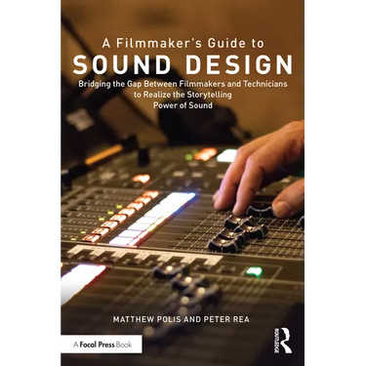Click the Routledge logo
The width and height of the screenshot is (366, 366).
click(283, 341)
